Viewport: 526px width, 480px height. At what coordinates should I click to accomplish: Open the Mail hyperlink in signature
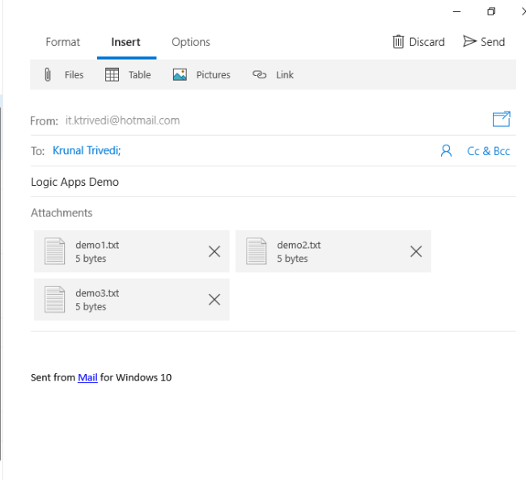(x=87, y=377)
